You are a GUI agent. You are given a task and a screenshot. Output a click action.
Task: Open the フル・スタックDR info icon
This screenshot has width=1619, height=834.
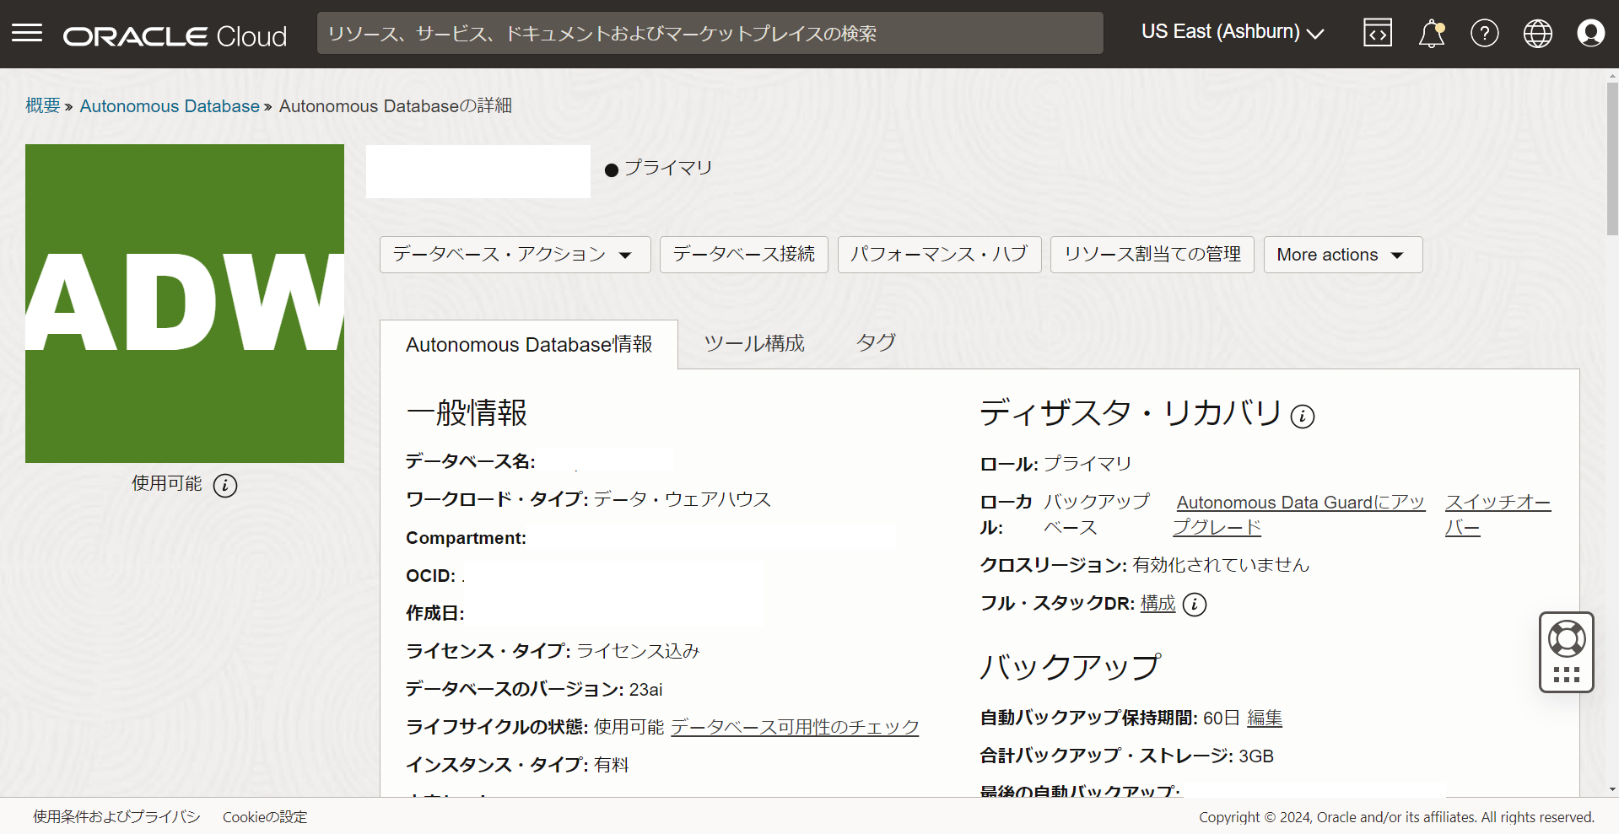[1195, 604]
